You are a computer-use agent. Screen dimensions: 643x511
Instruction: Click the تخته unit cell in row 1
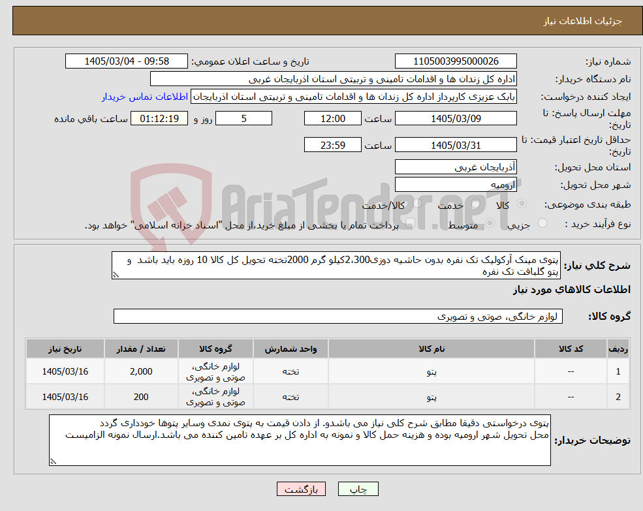click(x=290, y=371)
